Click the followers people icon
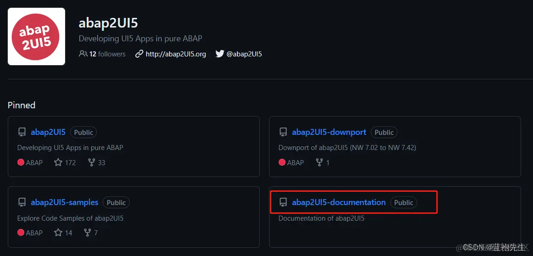Viewport: 533px width, 256px height. 83,54
